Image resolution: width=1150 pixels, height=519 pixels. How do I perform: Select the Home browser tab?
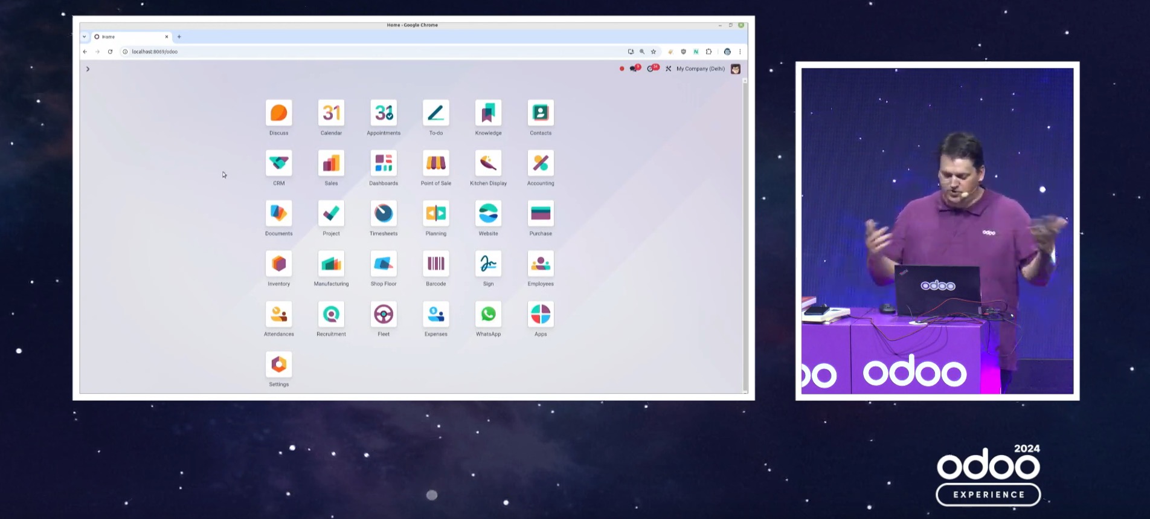pos(130,37)
